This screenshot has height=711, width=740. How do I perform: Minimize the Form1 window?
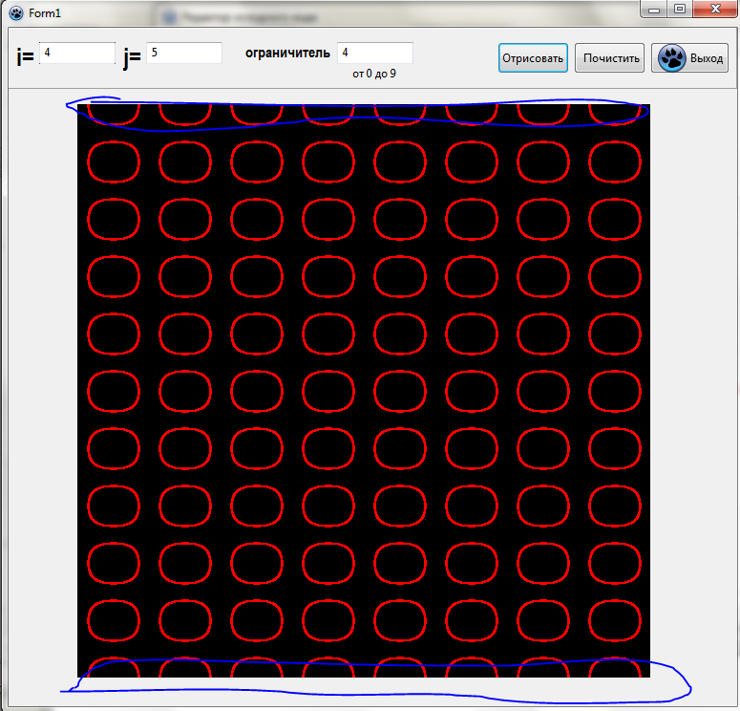pos(655,9)
